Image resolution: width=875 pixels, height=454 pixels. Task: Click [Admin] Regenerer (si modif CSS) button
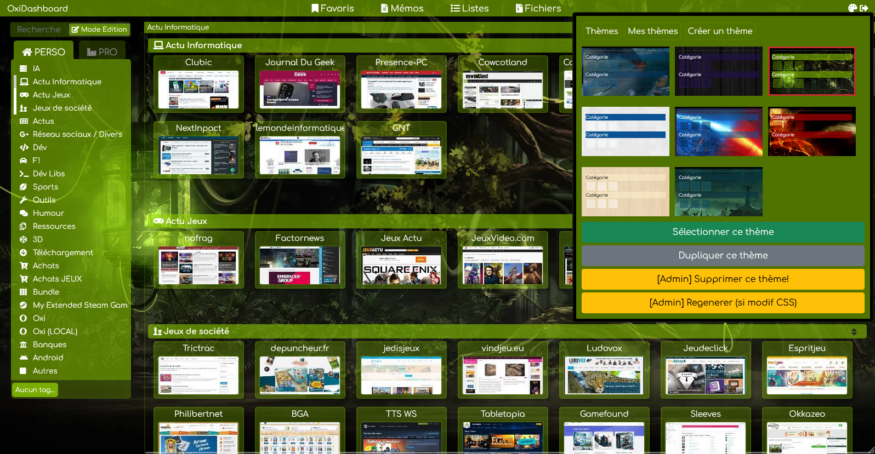click(x=723, y=303)
